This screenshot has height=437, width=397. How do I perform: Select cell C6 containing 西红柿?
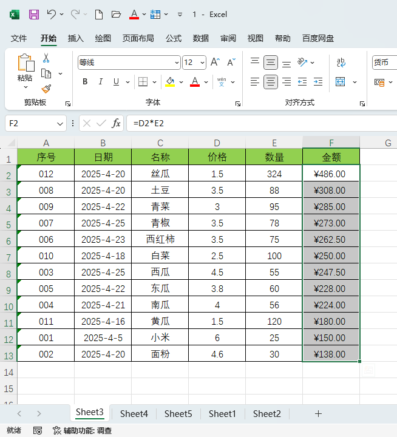pos(160,239)
